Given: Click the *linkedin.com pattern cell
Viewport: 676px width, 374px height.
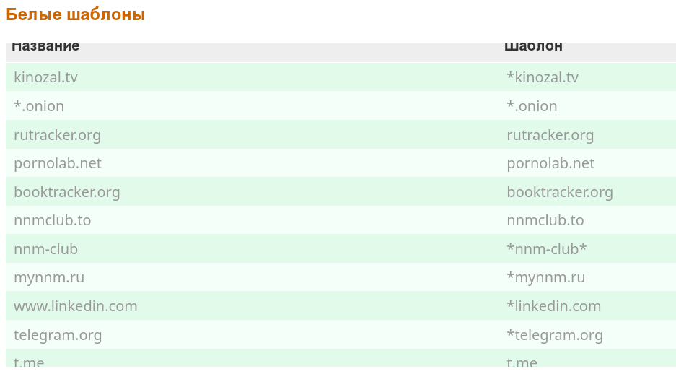Looking at the screenshot, I should click(x=554, y=306).
